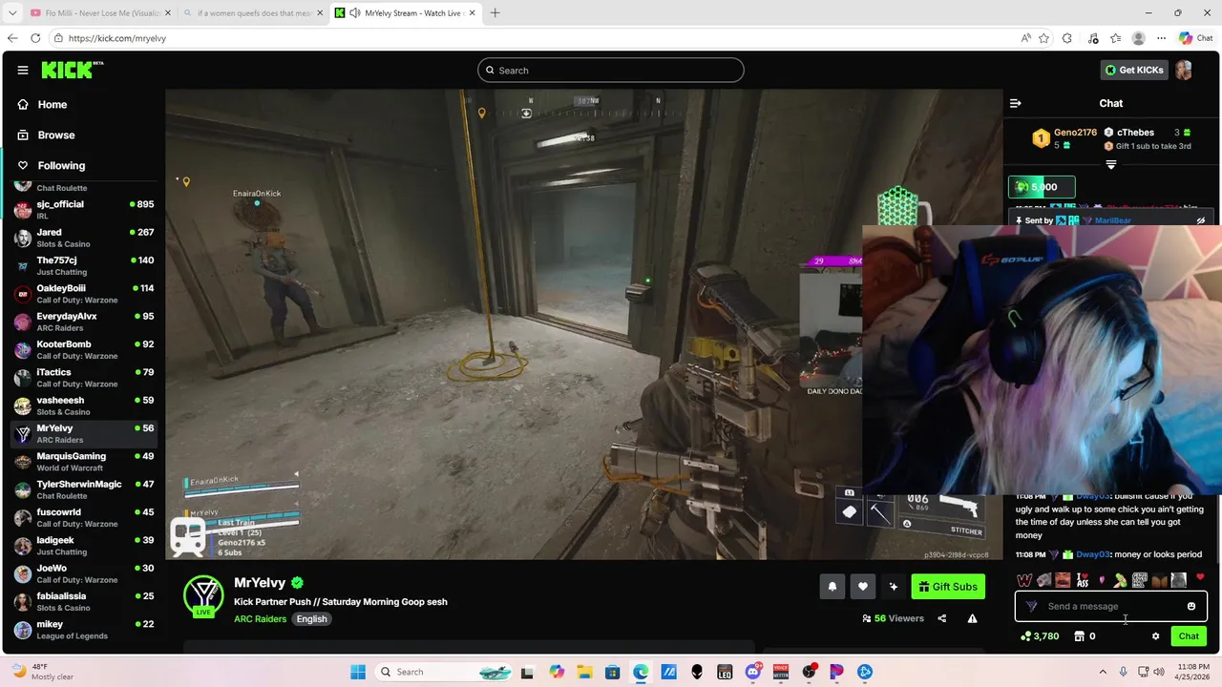Image resolution: width=1222 pixels, height=687 pixels.
Task: Open File Explorer from the taskbar
Action: click(x=584, y=672)
